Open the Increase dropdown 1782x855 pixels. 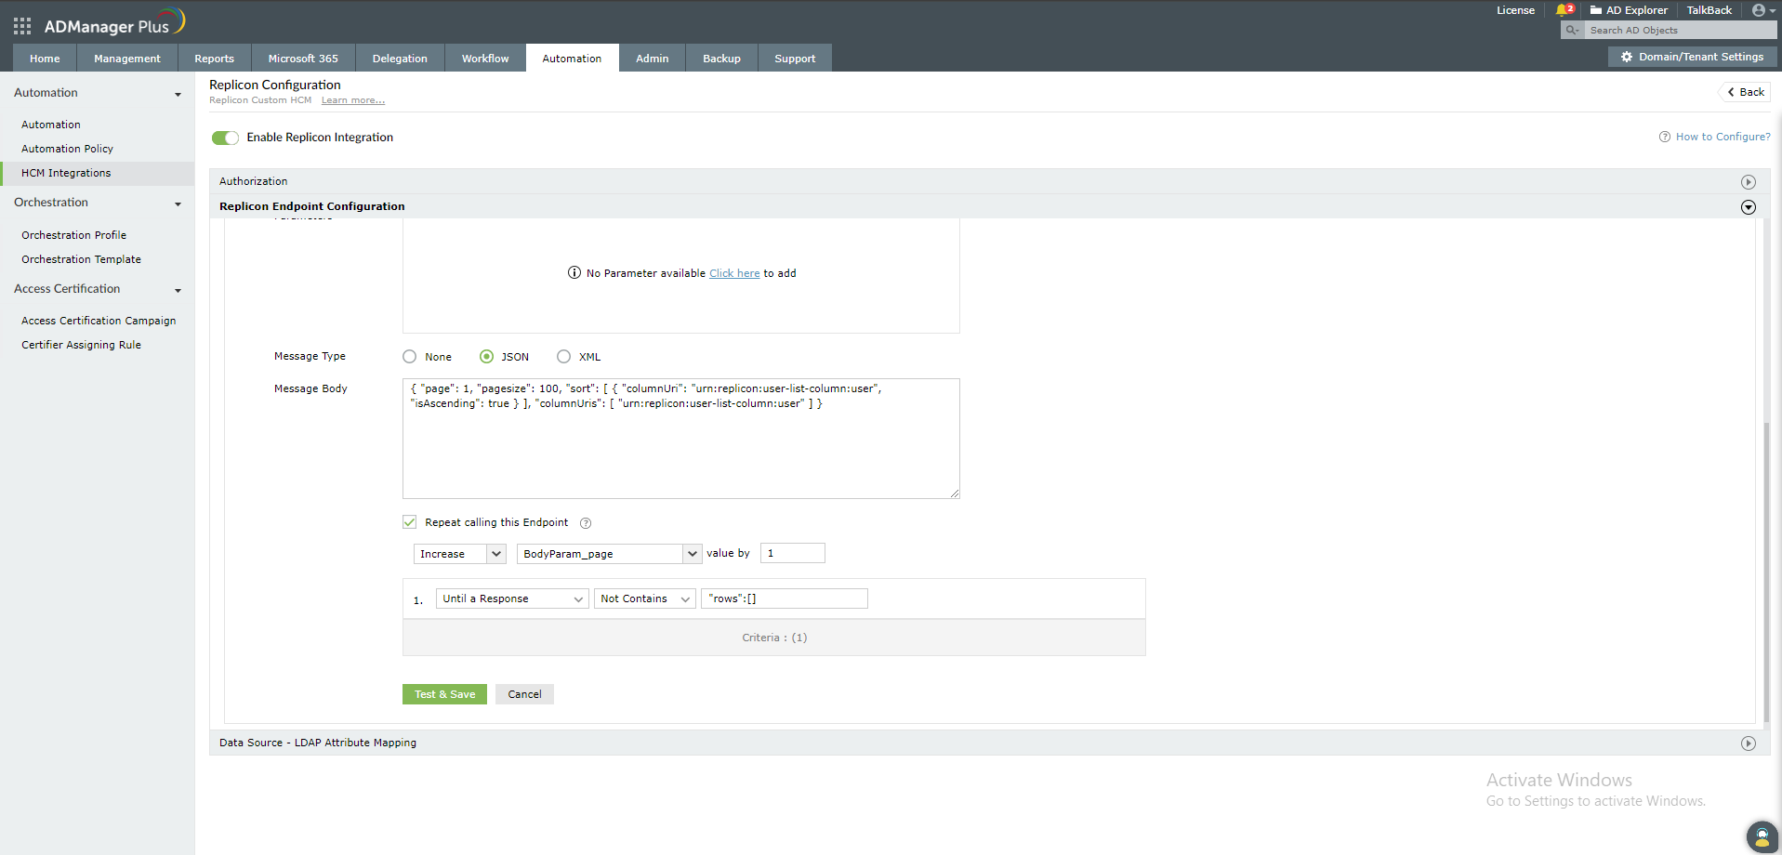click(x=459, y=554)
